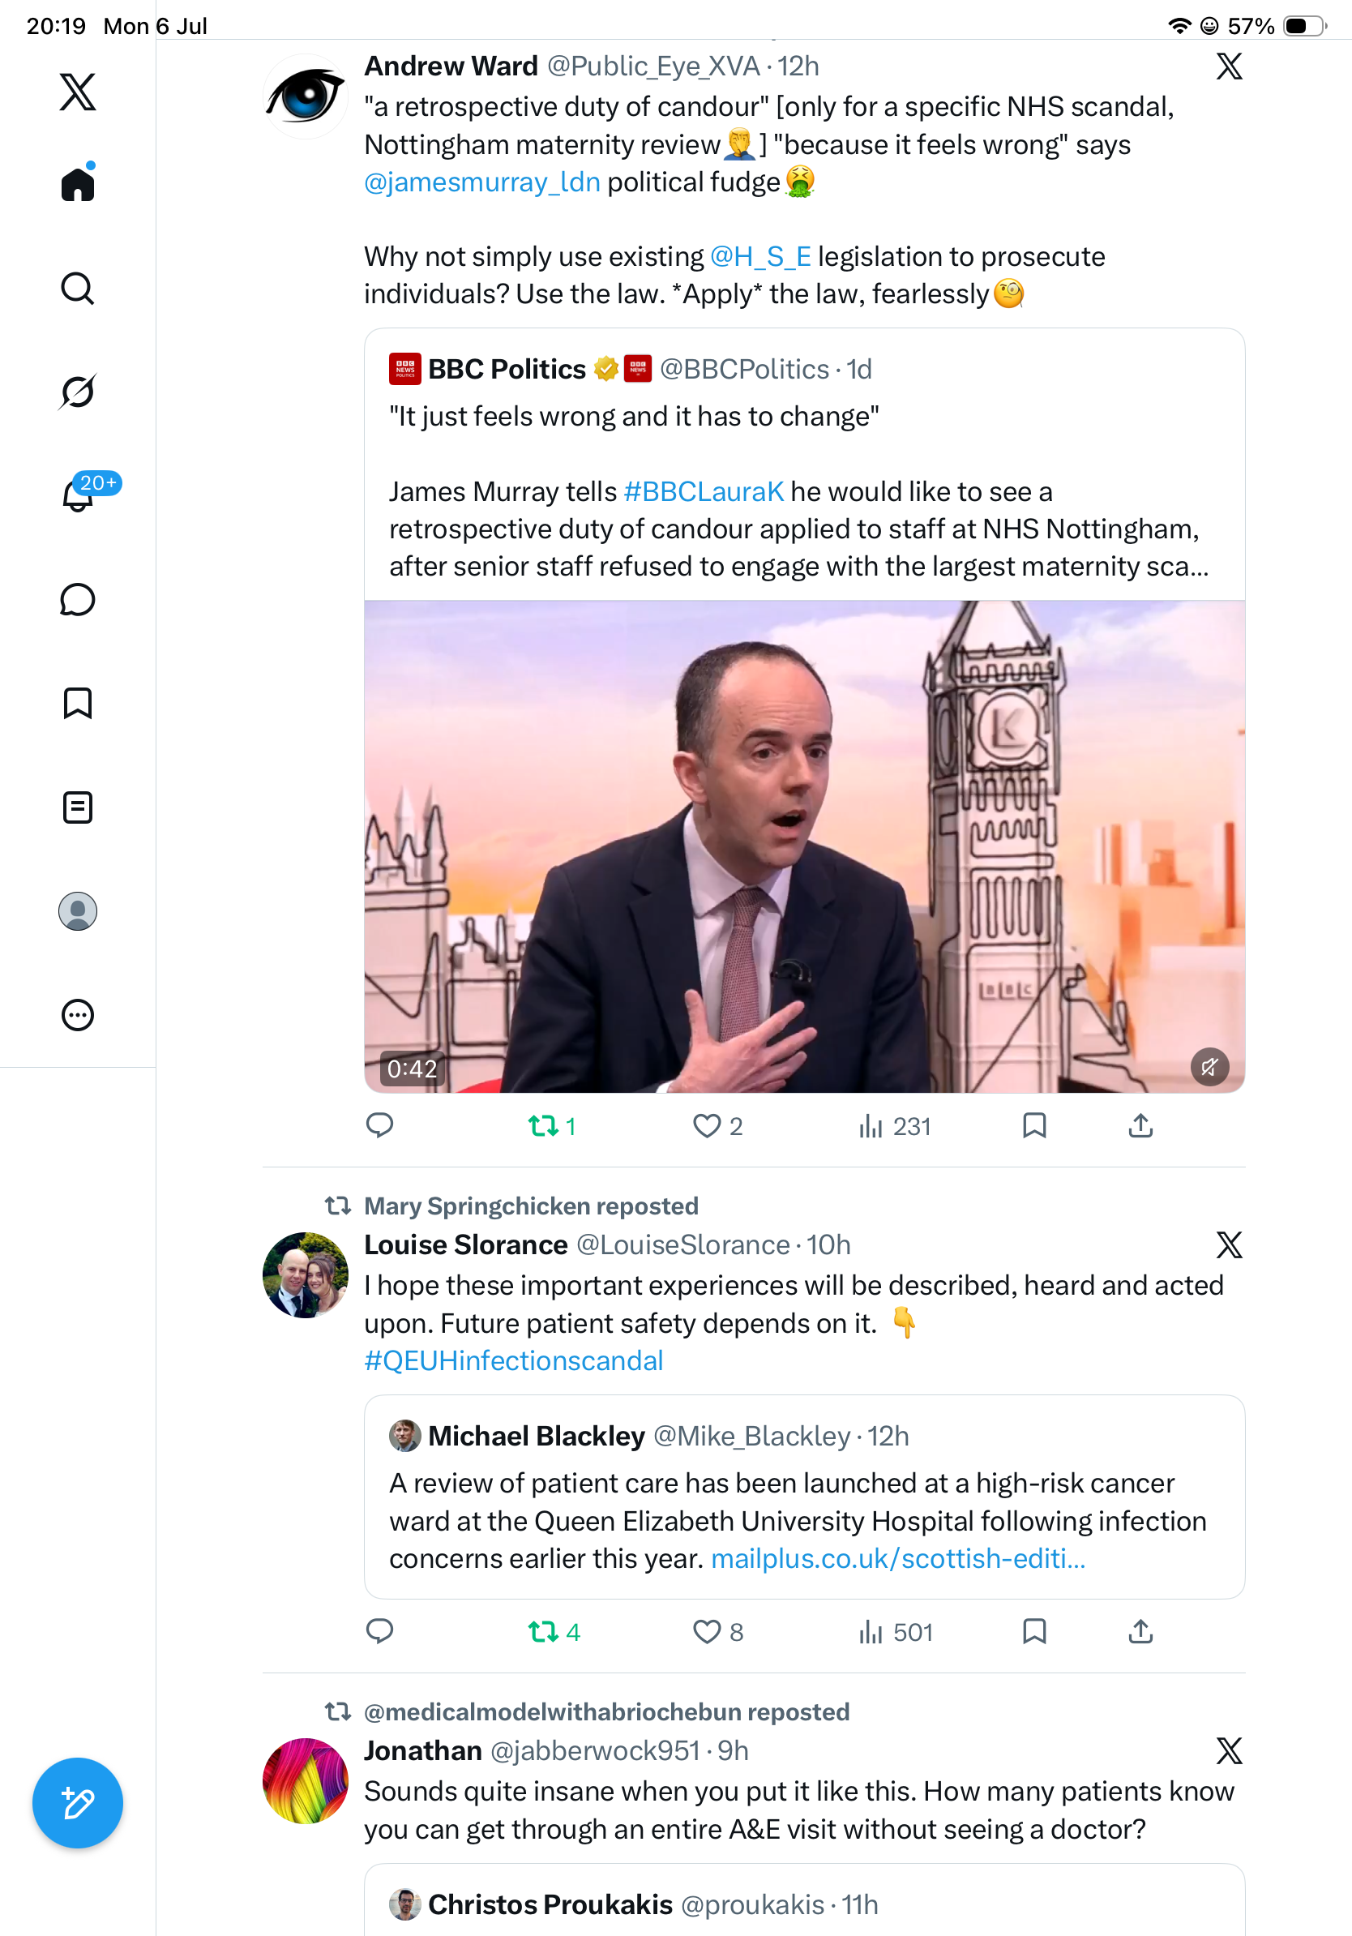Open Bookmarks in the sidebar
This screenshot has width=1352, height=1936.
78,703
